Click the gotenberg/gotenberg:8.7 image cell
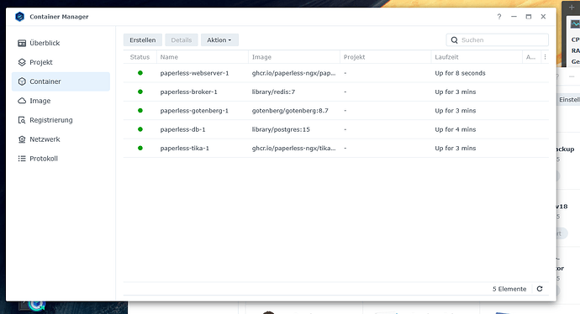 click(290, 111)
